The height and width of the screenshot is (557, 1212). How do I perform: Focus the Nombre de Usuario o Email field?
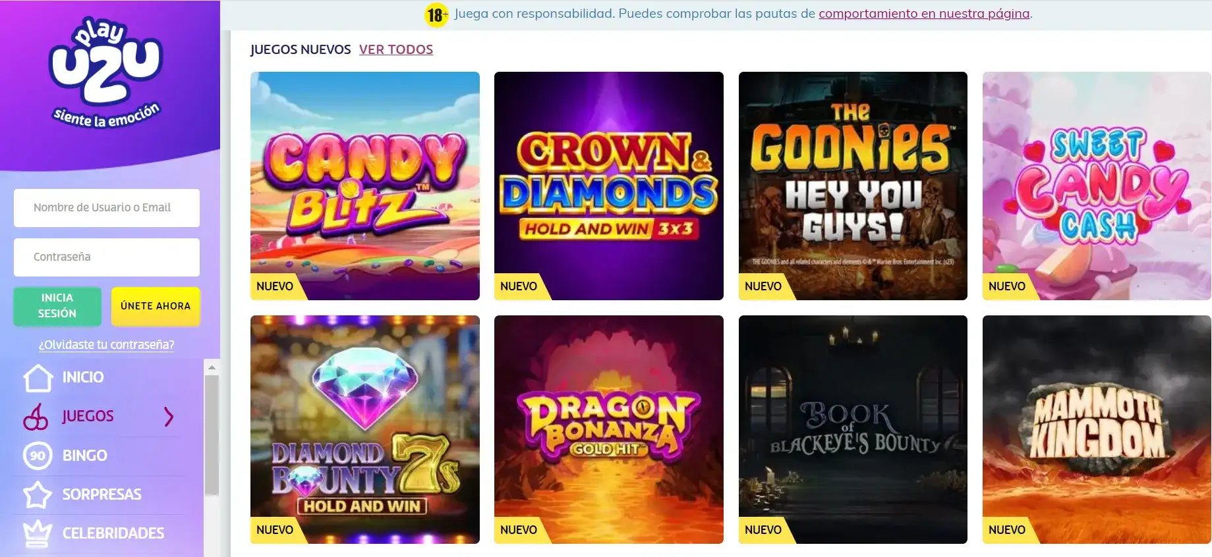[x=107, y=208]
